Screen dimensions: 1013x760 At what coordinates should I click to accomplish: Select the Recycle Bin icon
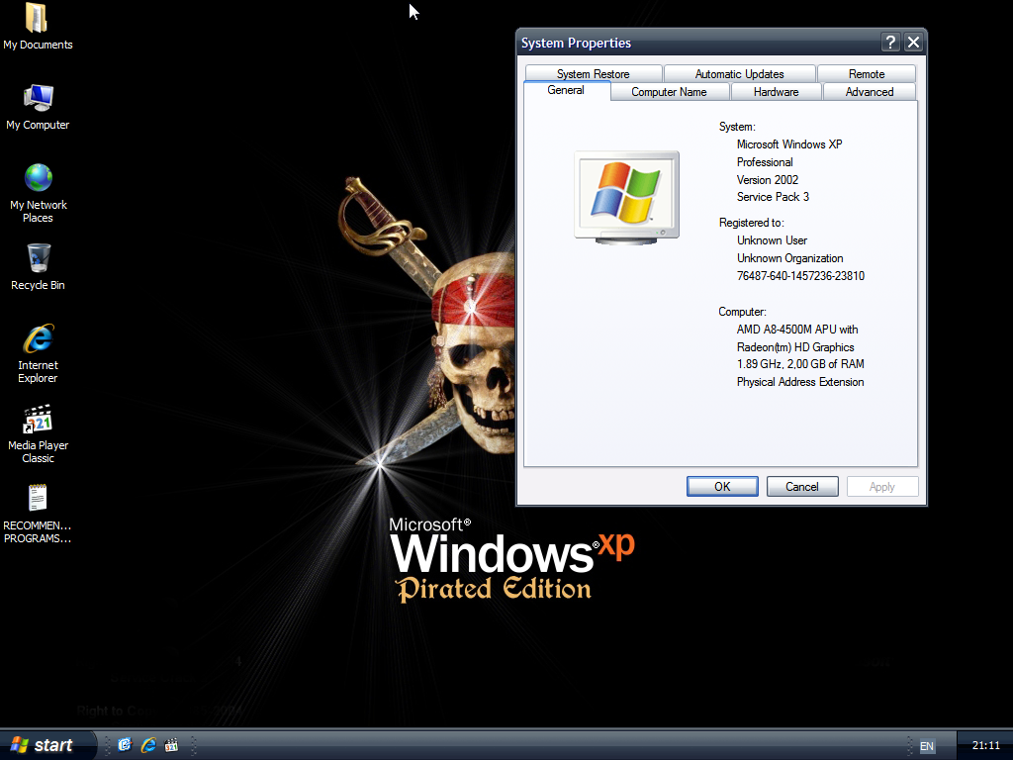tap(39, 266)
